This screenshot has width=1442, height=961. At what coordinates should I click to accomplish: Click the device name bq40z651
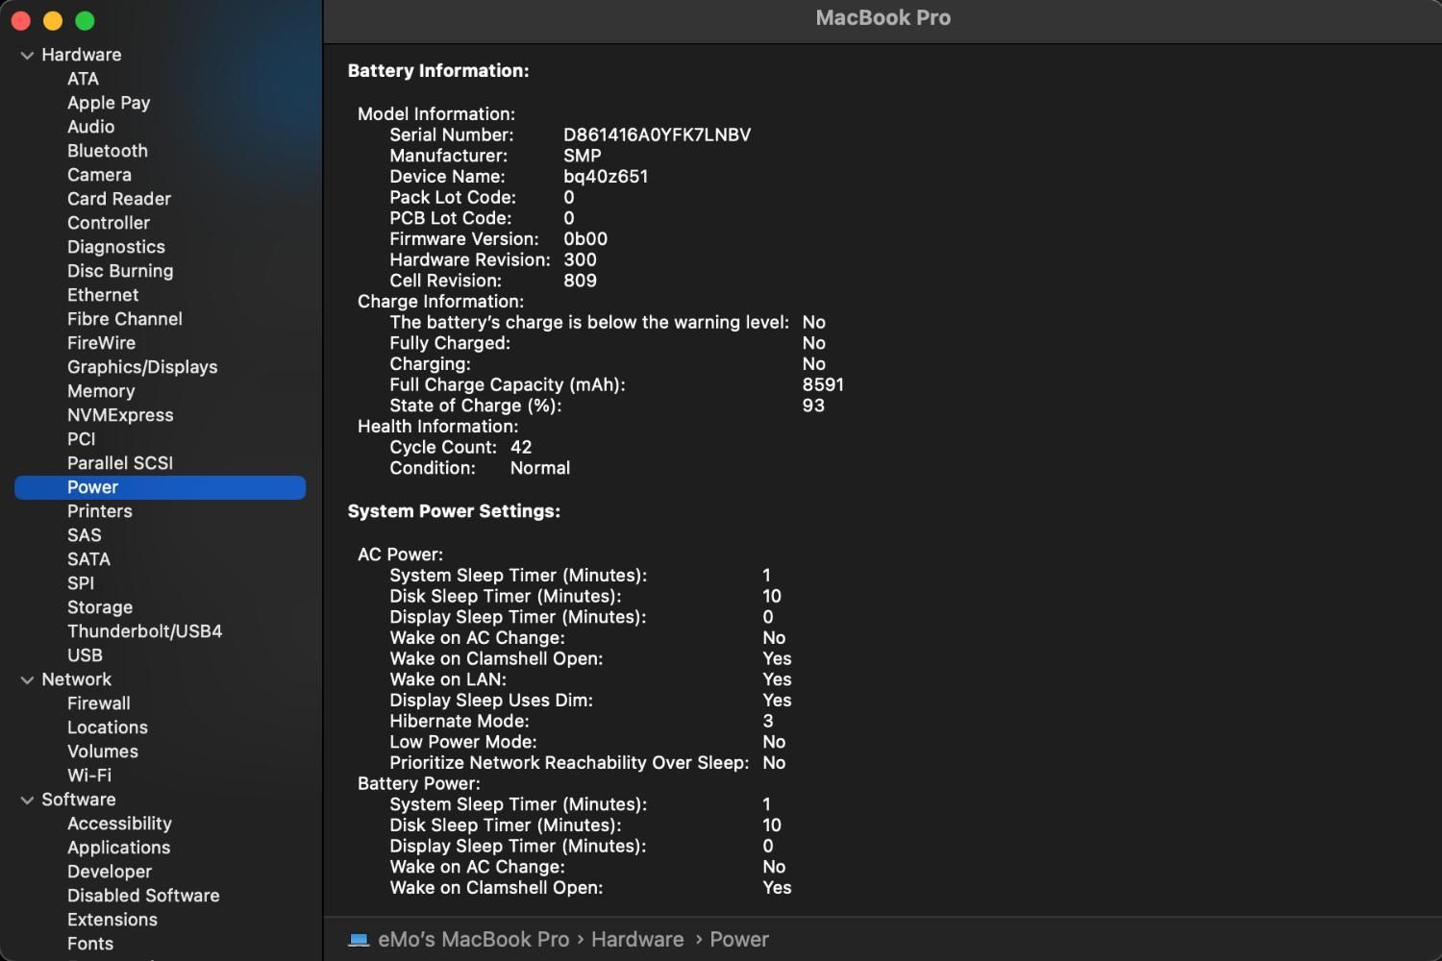click(606, 177)
